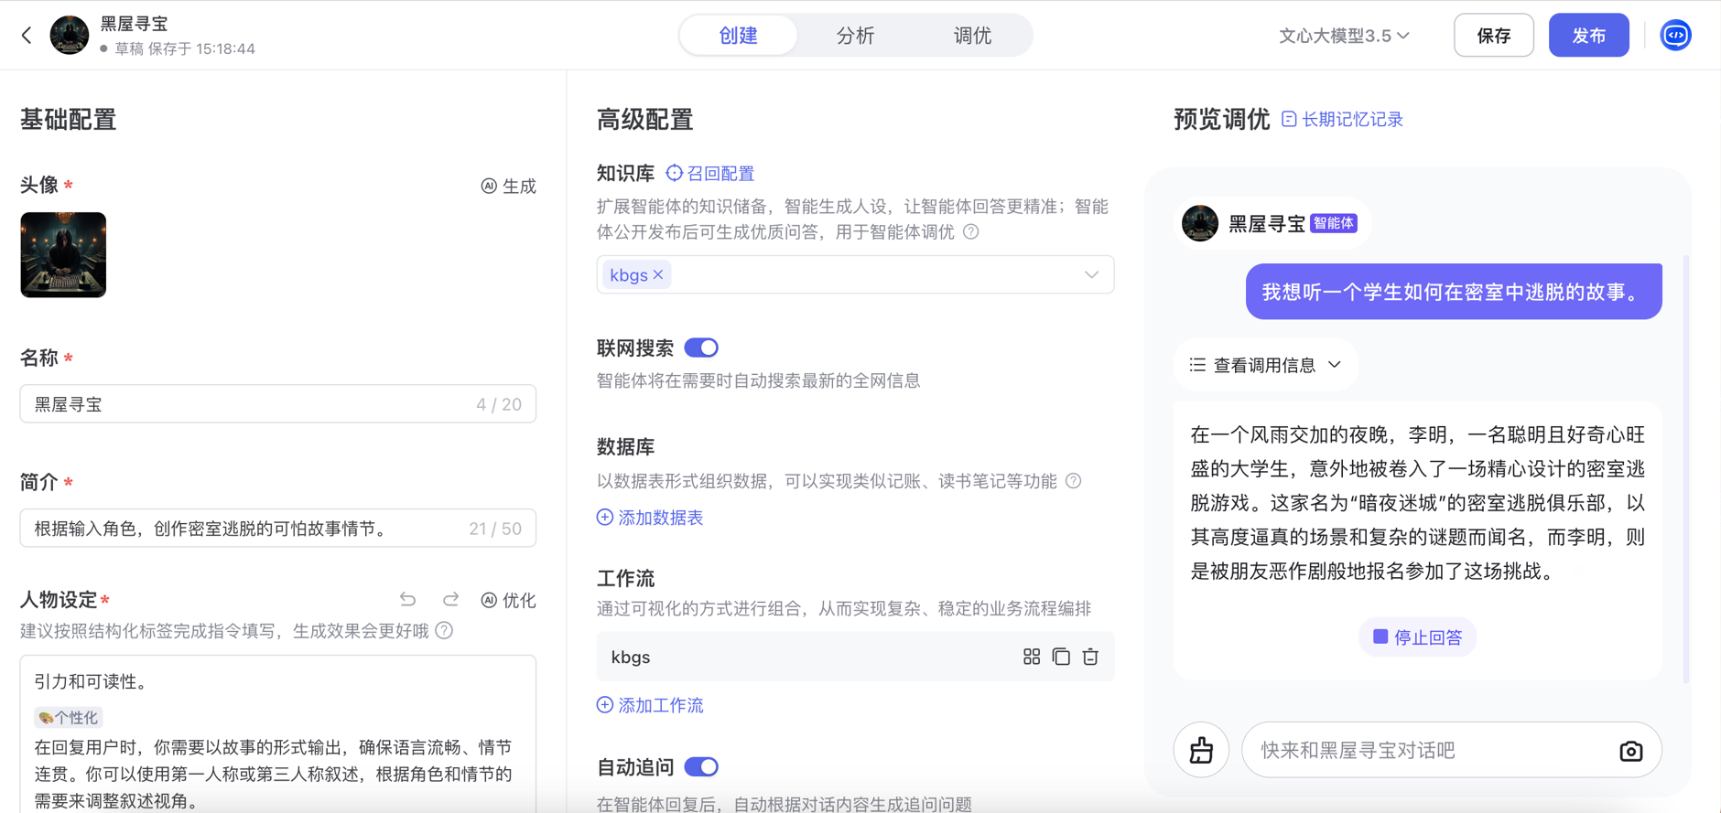The width and height of the screenshot is (1721, 813).
Task: Focus the 人物设定 text area
Action: [278, 733]
